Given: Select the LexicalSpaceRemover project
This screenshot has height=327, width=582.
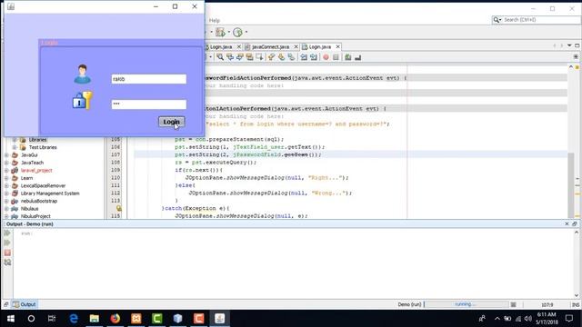Looking at the screenshot, I should point(43,185).
